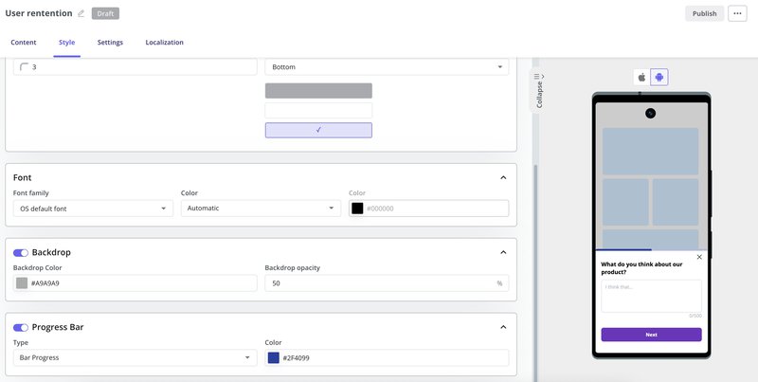758x382 pixels.
Task: Click the corner radius icon beside value 3
Action: pos(25,66)
